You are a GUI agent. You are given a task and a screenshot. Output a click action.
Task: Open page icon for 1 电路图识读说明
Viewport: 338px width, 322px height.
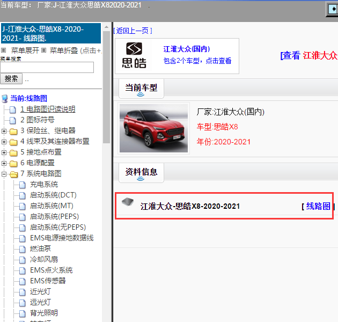(x=13, y=109)
